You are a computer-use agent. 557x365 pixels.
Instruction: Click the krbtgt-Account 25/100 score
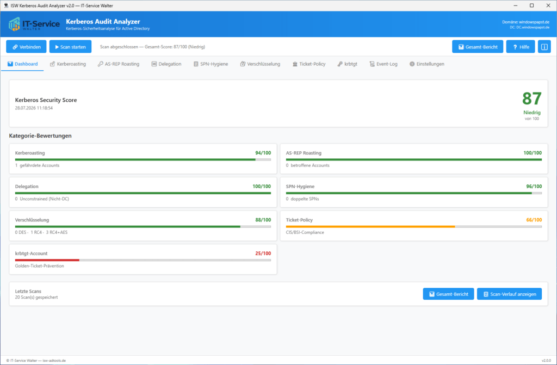click(x=263, y=253)
